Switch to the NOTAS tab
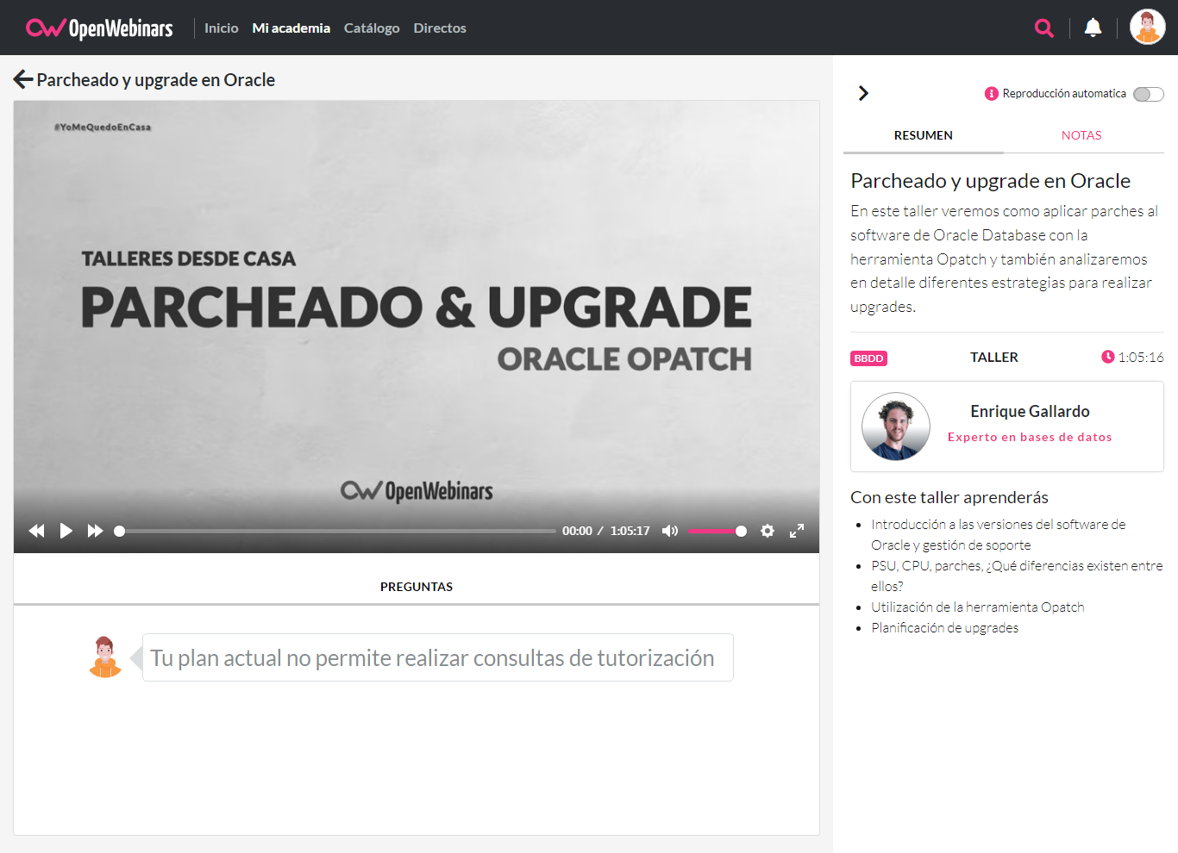Screen dimensions: 1178x853 (x=1081, y=135)
